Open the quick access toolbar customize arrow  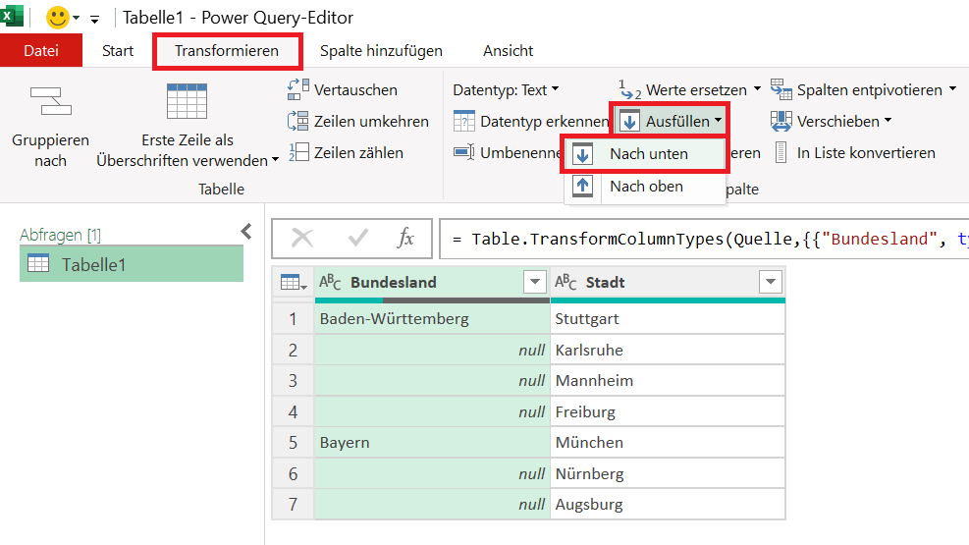pyautogui.click(x=94, y=20)
